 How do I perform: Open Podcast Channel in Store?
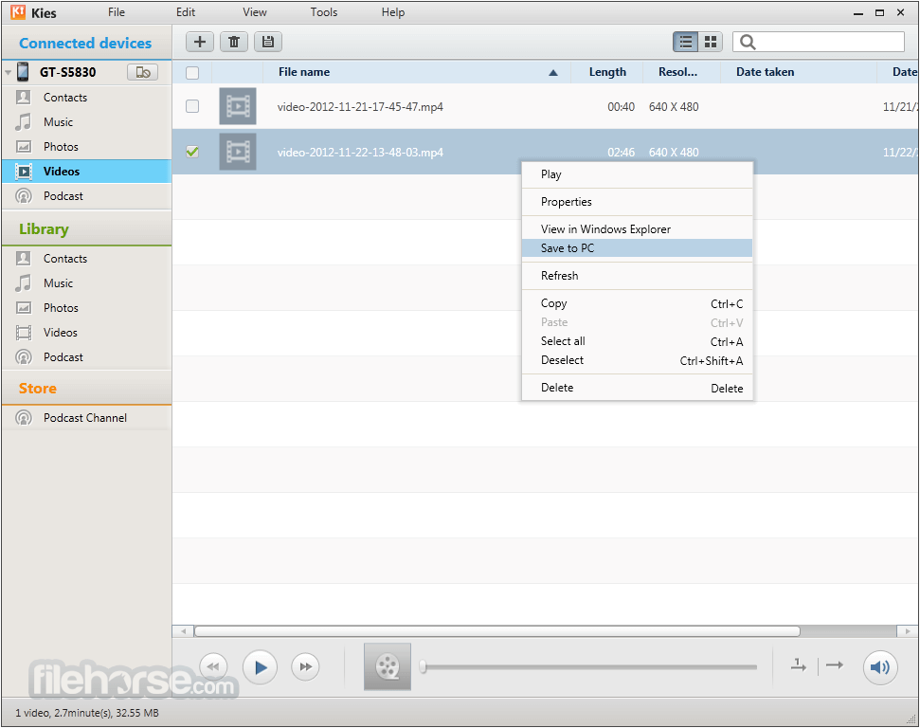86,418
